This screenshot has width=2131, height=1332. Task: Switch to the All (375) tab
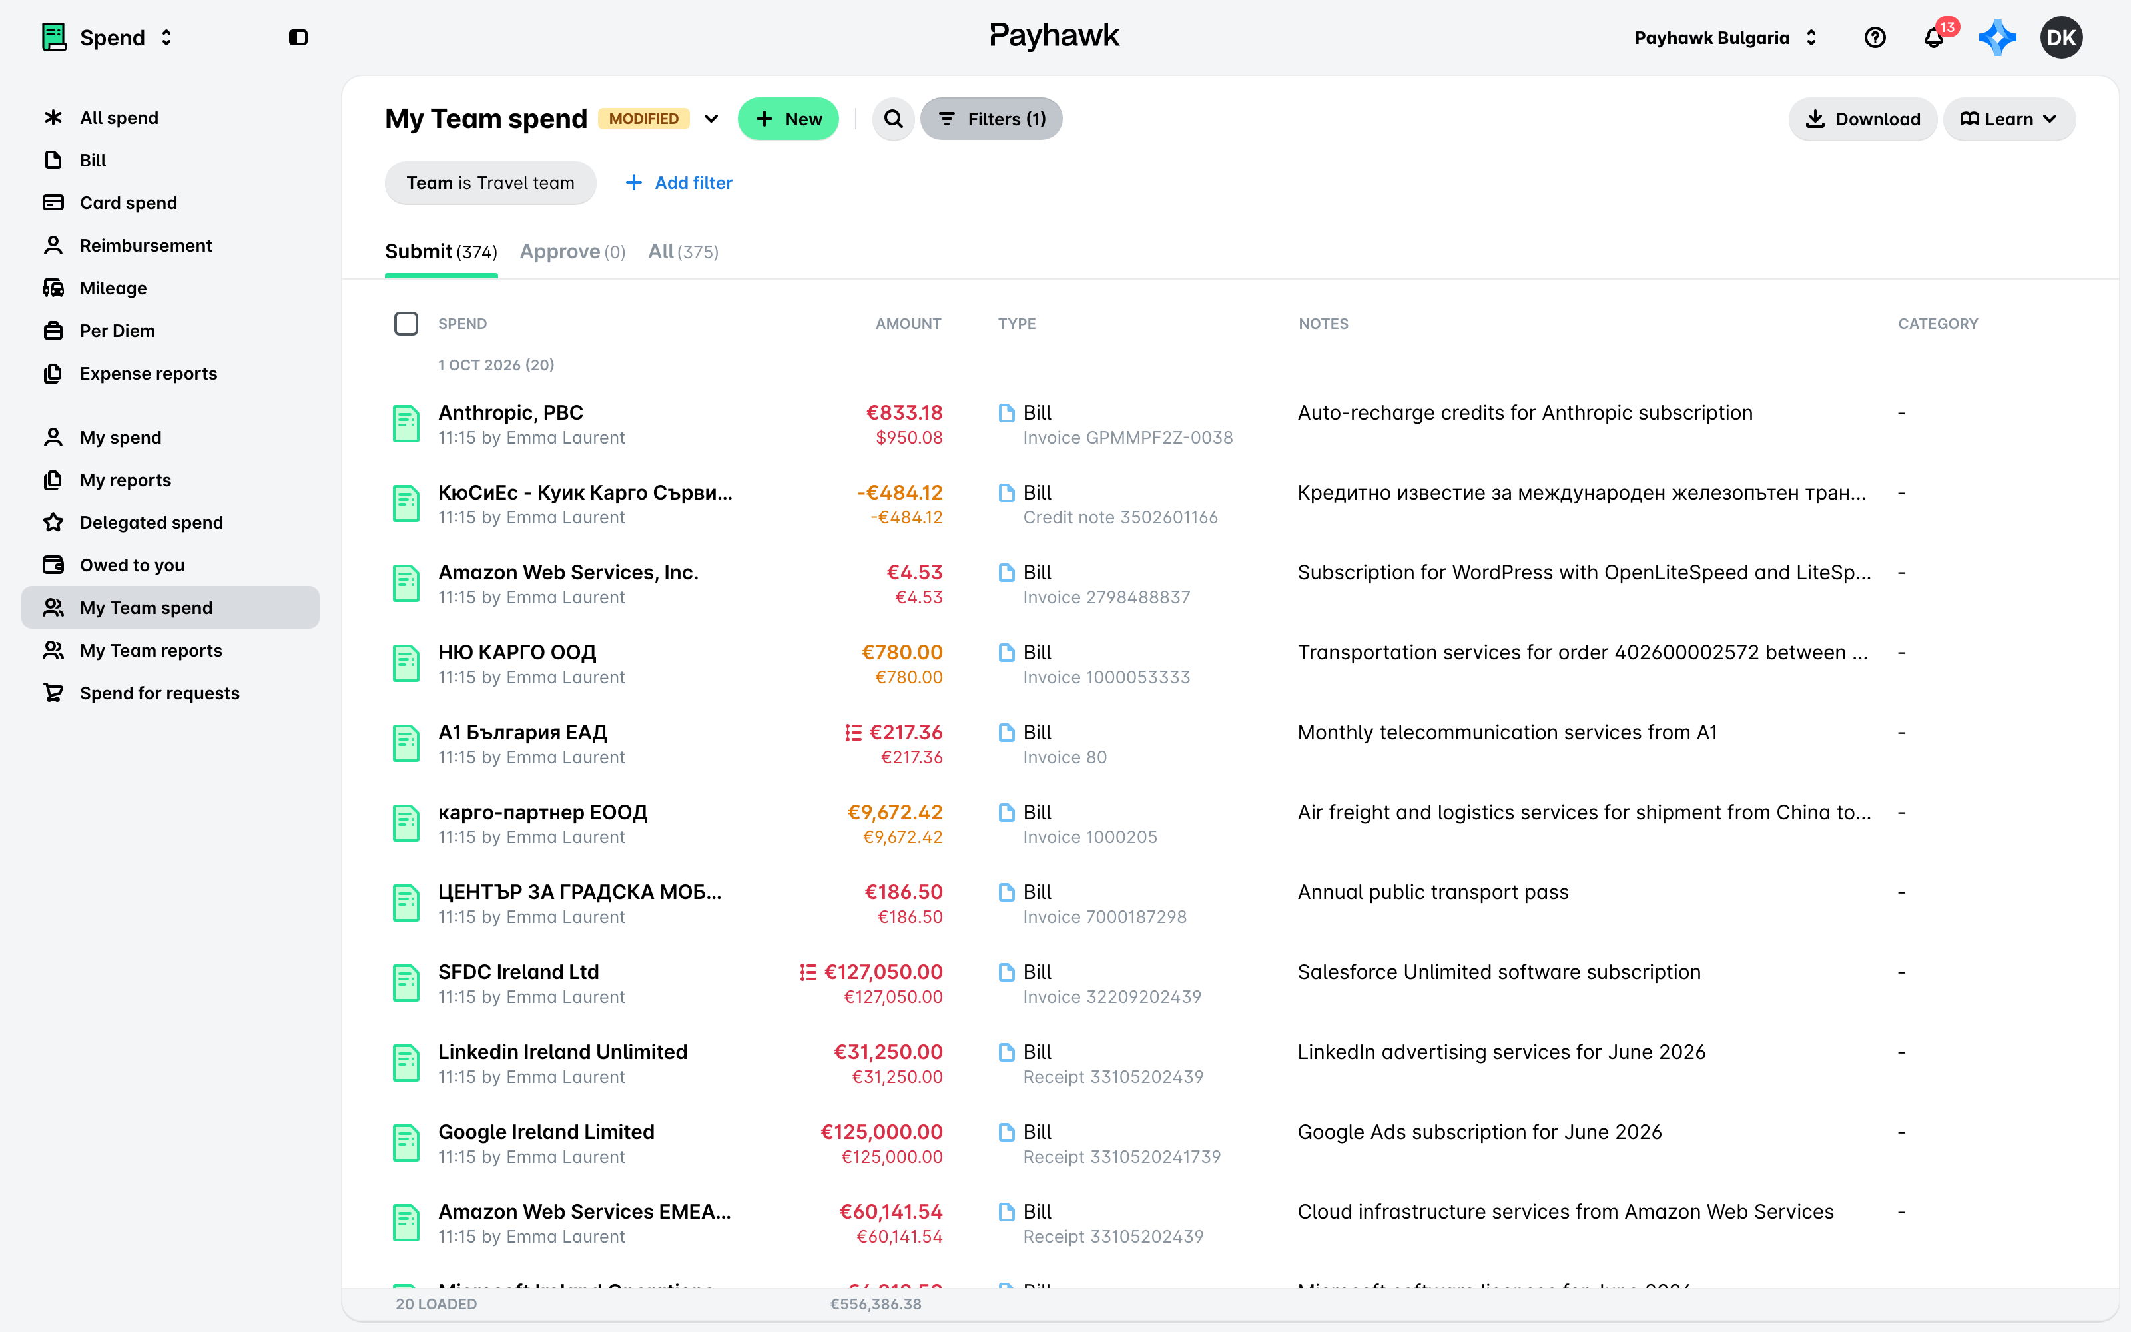[x=683, y=252]
